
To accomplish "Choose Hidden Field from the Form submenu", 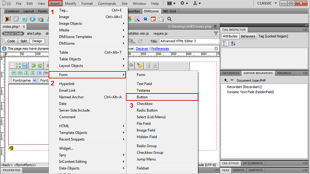I will coord(162,137).
